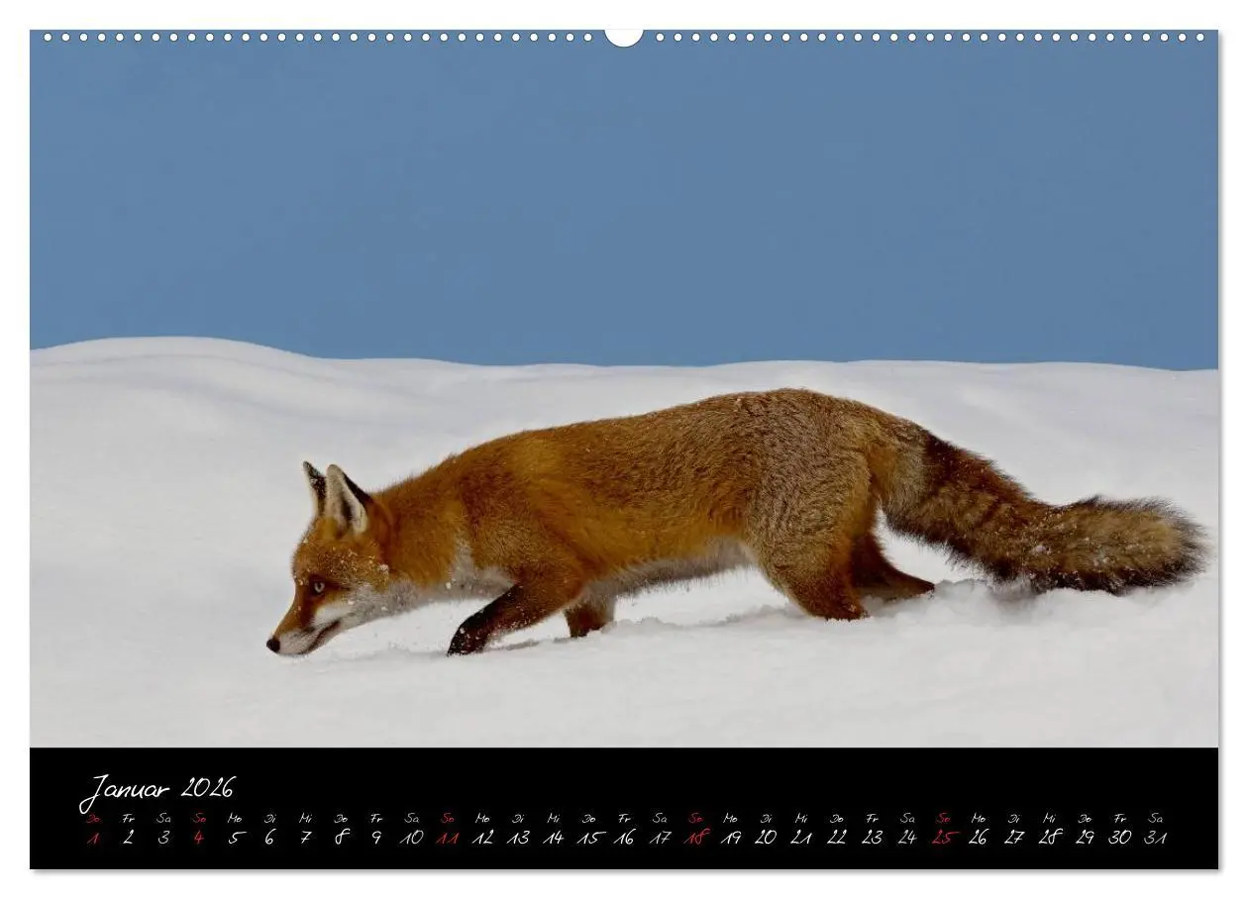This screenshot has height=899, width=1248.
Task: Click date 14 in the calendar row
Action: click(x=553, y=838)
